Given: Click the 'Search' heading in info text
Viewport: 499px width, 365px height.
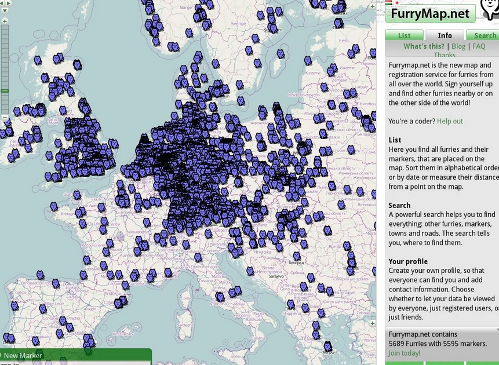Looking at the screenshot, I should click(x=399, y=205).
